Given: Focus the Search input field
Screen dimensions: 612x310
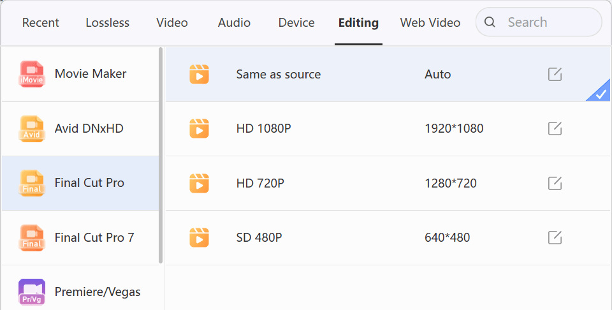Looking at the screenshot, I should (539, 22).
